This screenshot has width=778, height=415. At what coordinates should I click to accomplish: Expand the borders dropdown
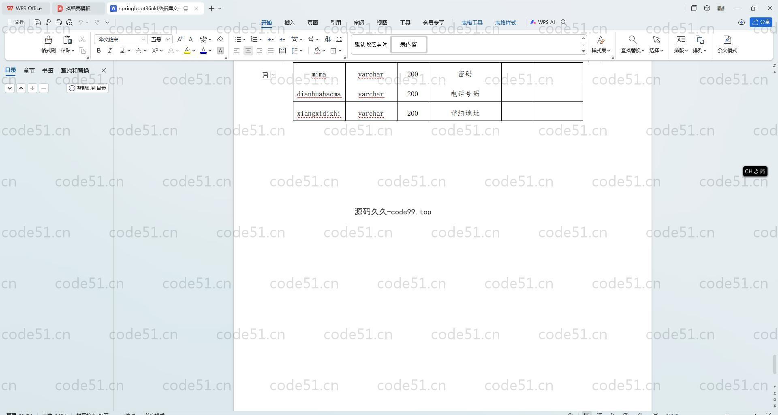[340, 51]
